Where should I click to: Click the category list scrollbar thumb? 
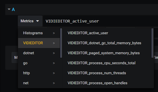click(61, 43)
